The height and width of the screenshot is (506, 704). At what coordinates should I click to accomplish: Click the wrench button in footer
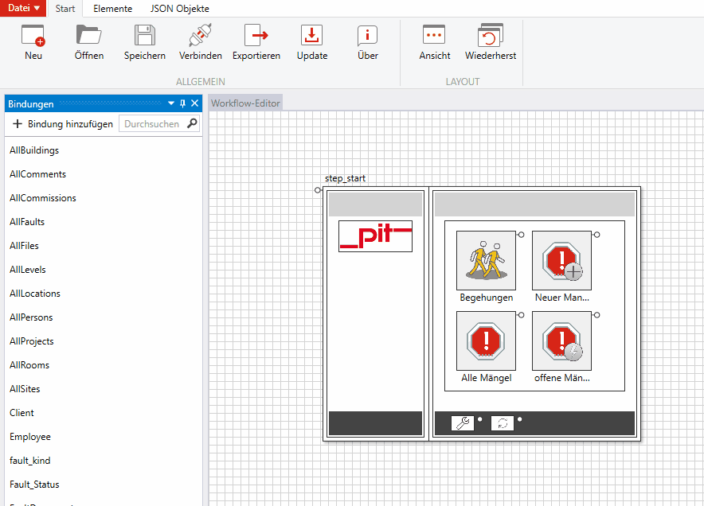463,423
